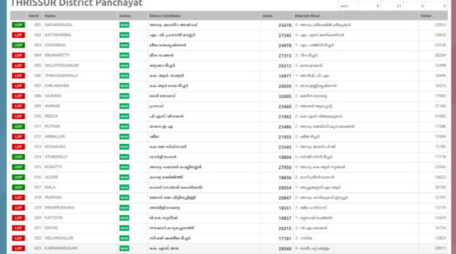Click the won status badge for Mala
Viewport: 456px width, 254px height.
(x=124, y=187)
